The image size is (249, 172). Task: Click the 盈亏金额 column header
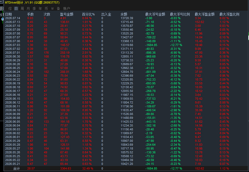pos(67,15)
